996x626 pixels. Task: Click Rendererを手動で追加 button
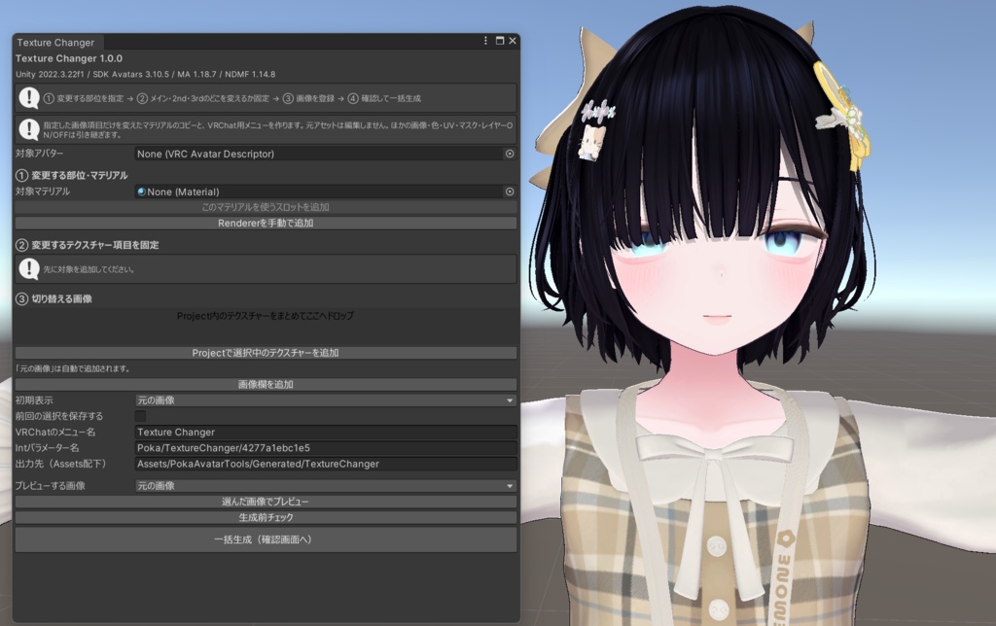click(266, 223)
